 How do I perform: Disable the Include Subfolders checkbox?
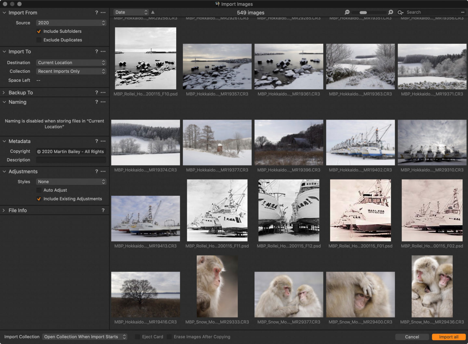coord(39,32)
